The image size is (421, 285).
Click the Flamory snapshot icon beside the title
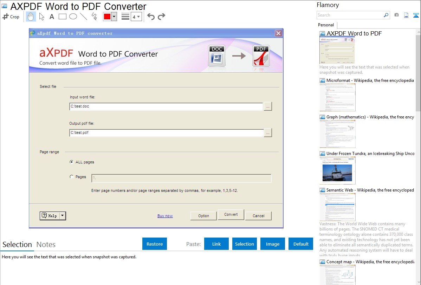(x=4, y=6)
